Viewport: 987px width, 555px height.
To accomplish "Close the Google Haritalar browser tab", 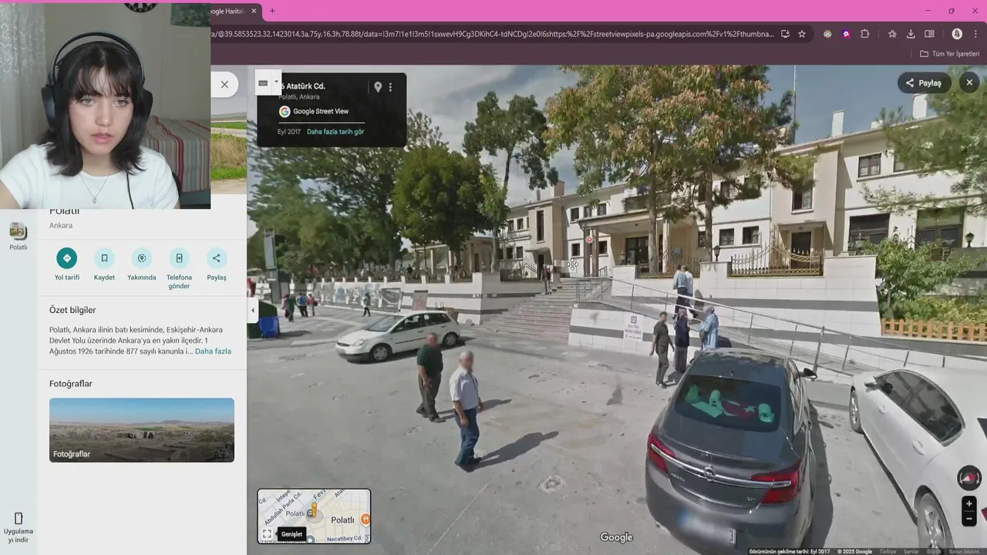I will pyautogui.click(x=254, y=11).
